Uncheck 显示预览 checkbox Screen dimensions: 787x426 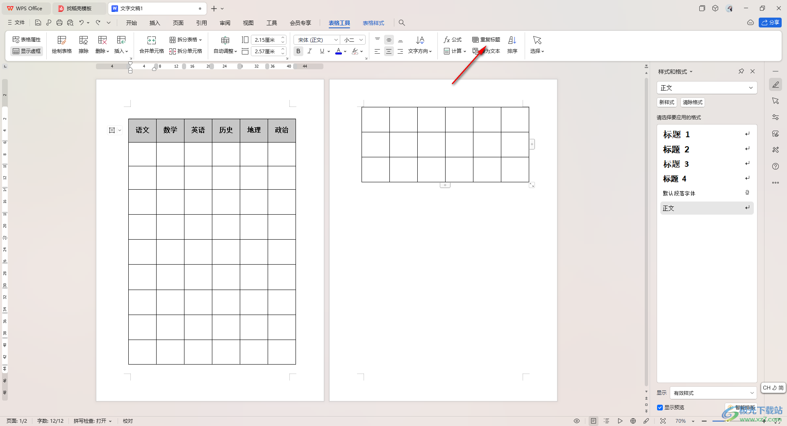click(660, 408)
